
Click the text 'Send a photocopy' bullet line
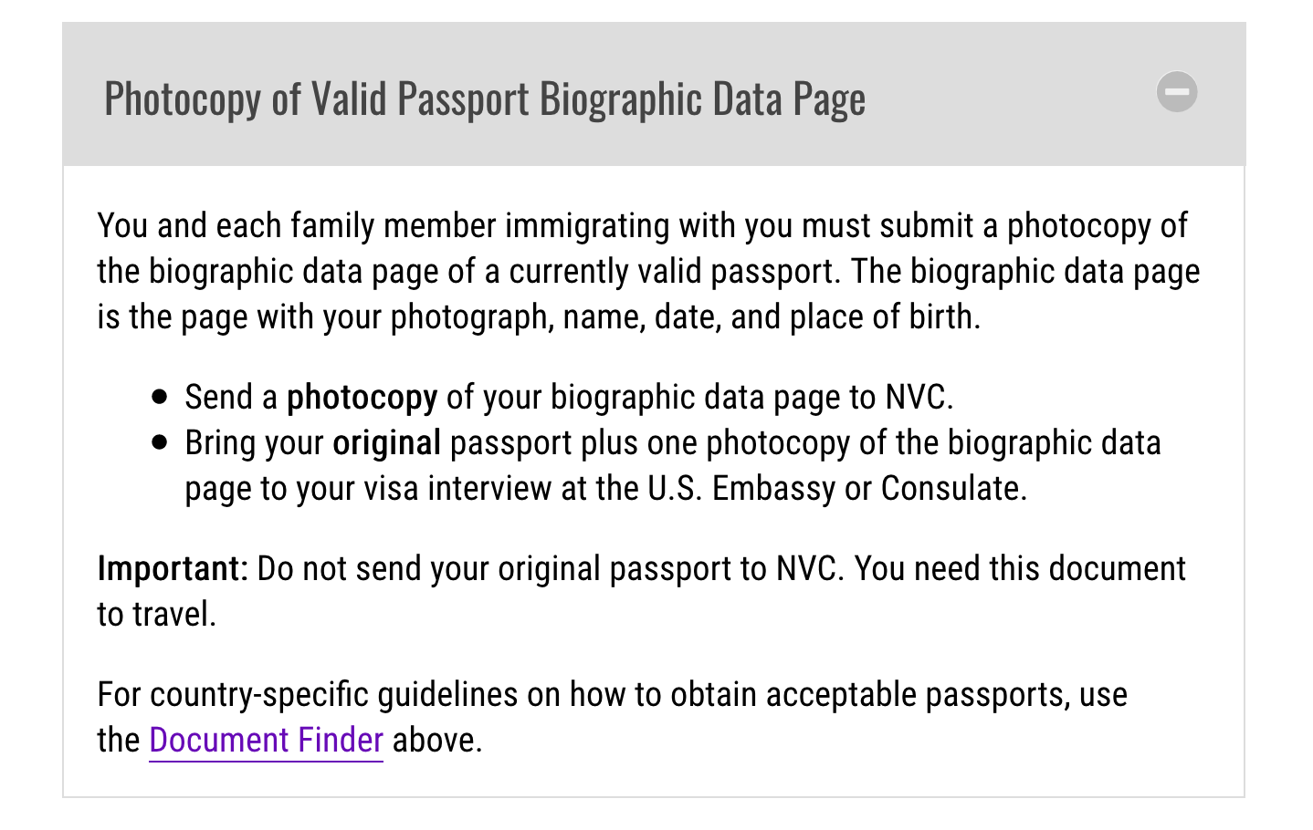pyautogui.click(x=569, y=398)
